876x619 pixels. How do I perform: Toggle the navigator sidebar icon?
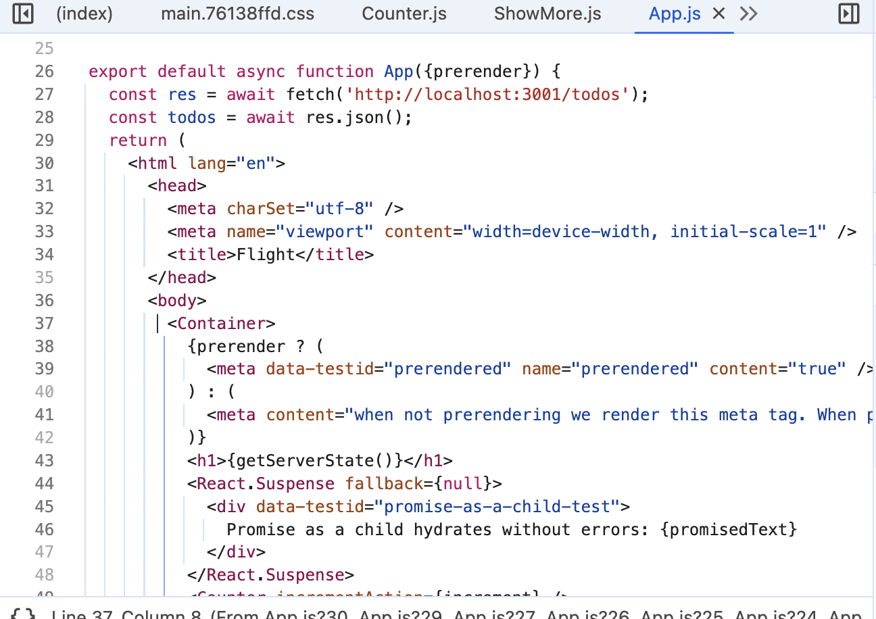[23, 14]
